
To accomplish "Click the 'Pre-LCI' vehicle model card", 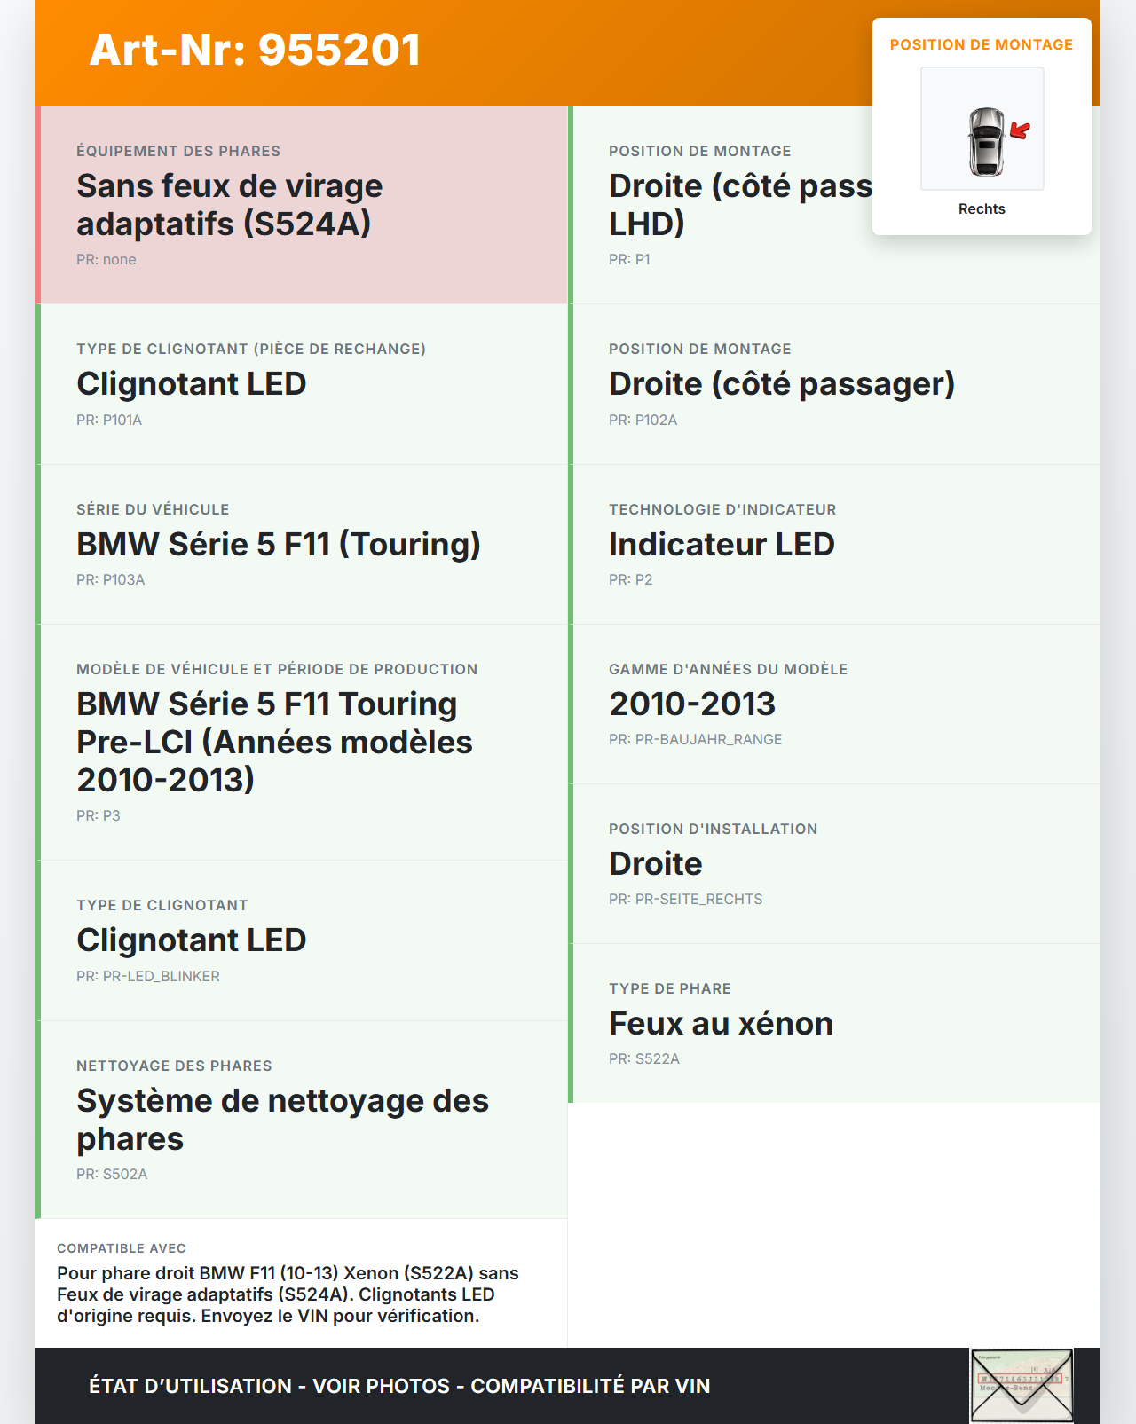I will tap(303, 742).
